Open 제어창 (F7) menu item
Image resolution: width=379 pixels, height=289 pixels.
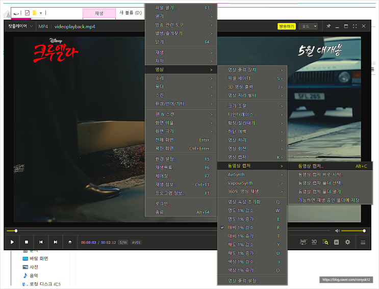[181, 176]
